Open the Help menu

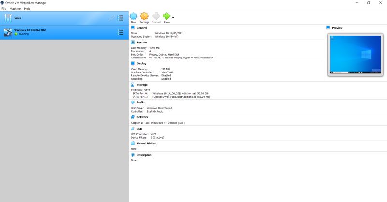click(x=27, y=8)
